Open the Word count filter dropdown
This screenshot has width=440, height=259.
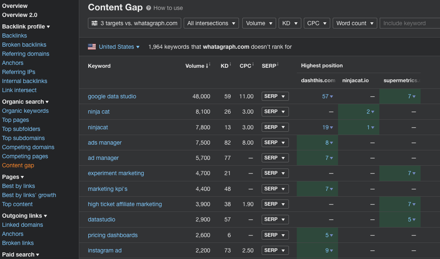pyautogui.click(x=355, y=23)
